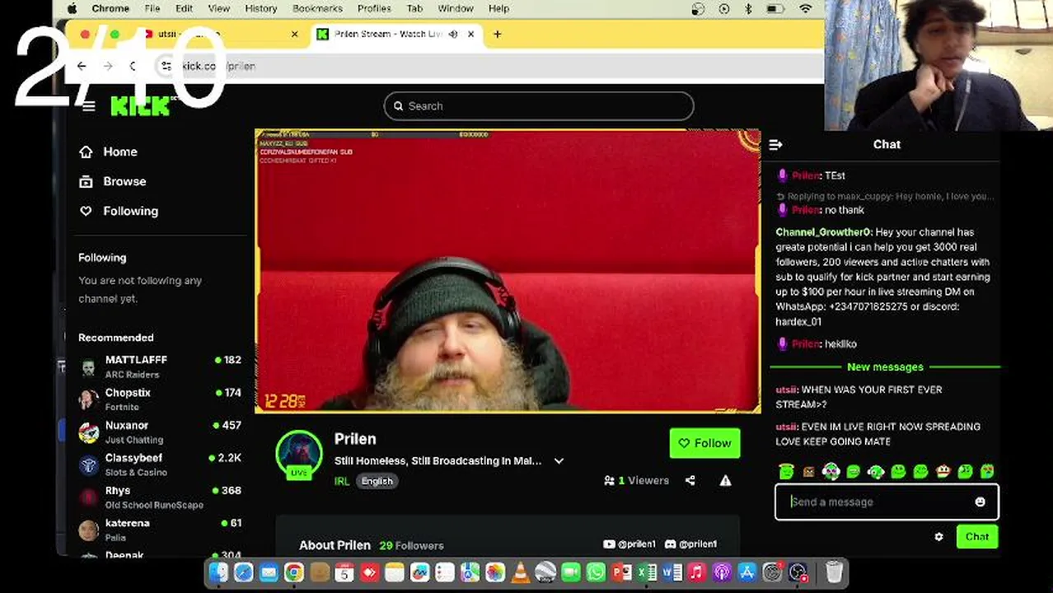Click the Prilen channel avatar with LIVE badge
The image size is (1053, 593).
click(299, 455)
